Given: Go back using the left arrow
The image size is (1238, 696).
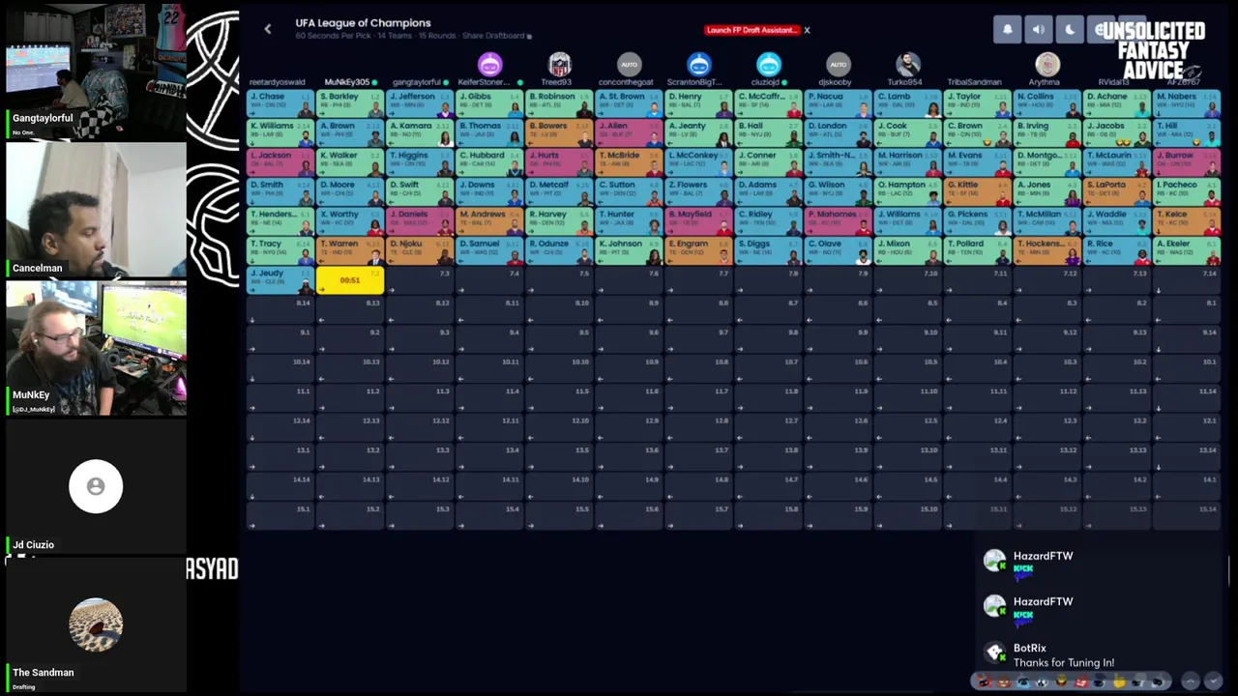Looking at the screenshot, I should [x=268, y=29].
